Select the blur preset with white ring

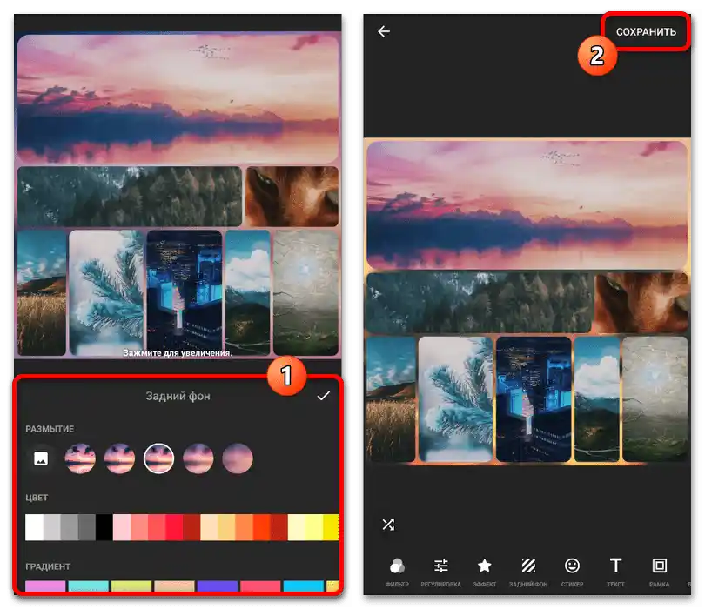pyautogui.click(x=158, y=458)
